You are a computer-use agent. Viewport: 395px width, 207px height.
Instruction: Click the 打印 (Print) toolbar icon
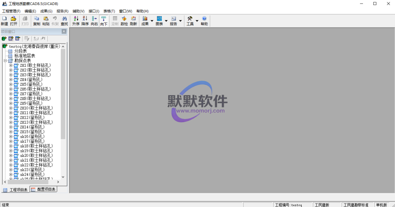point(25,21)
